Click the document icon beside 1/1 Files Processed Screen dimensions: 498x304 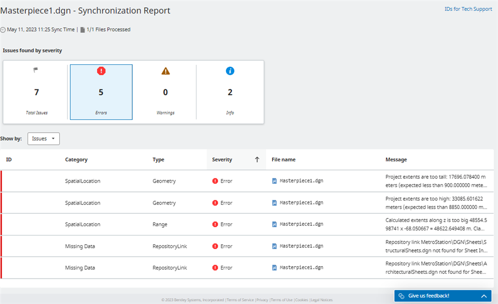pyautogui.click(x=82, y=29)
